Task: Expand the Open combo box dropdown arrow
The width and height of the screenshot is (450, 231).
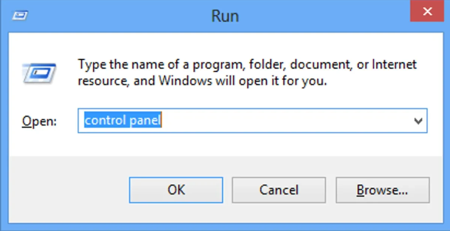Action: [x=418, y=121]
